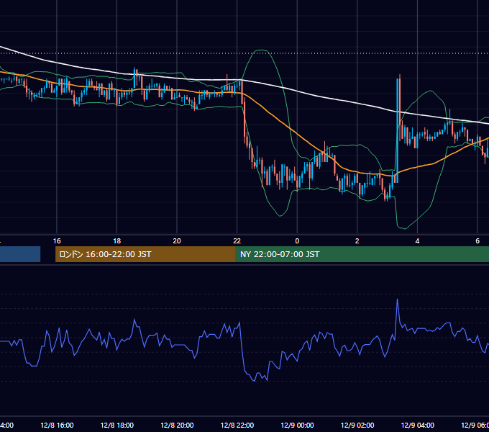Click the 12/8 22:00 time label
Viewport: 489px width, 432px height.
237,425
